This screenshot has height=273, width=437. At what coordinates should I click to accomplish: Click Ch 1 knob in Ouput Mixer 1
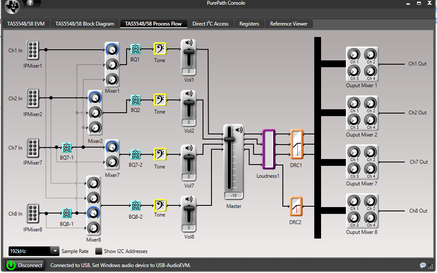click(x=354, y=54)
